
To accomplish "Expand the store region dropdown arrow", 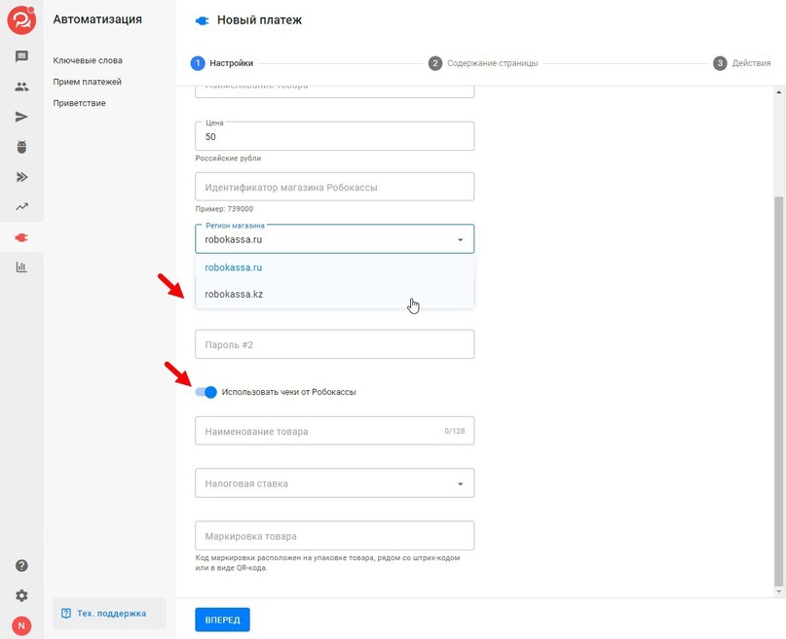I will click(460, 239).
